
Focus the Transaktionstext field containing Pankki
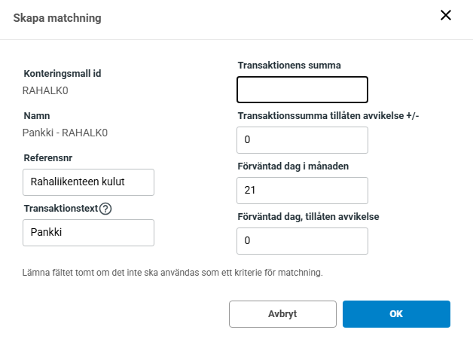tap(88, 232)
